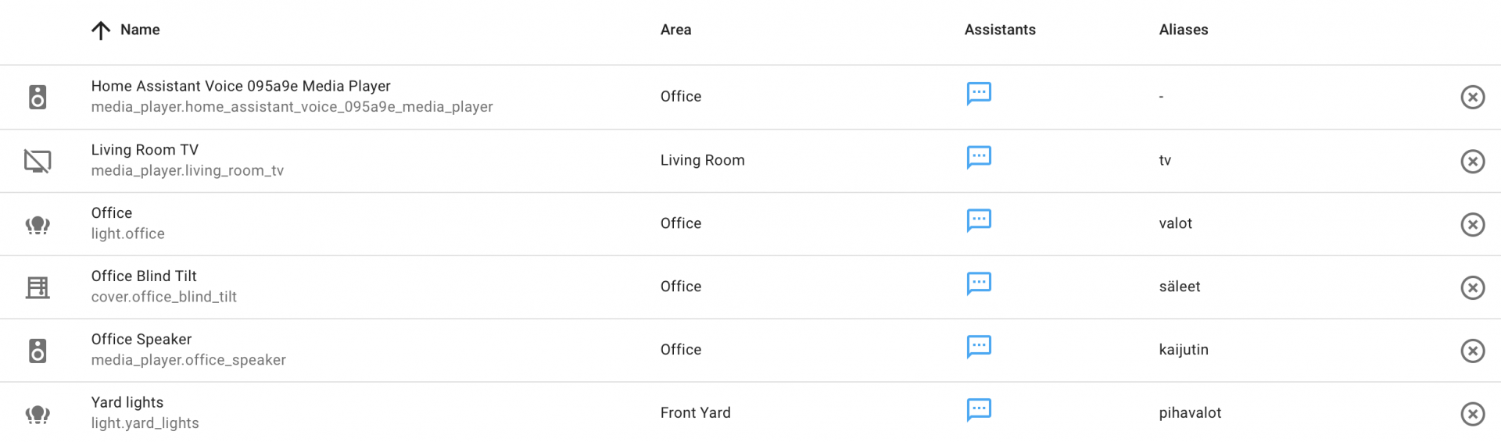Viewport: 1501px width, 442px height.
Task: Remove Home Assistant Voice media player exposure
Action: [1472, 97]
